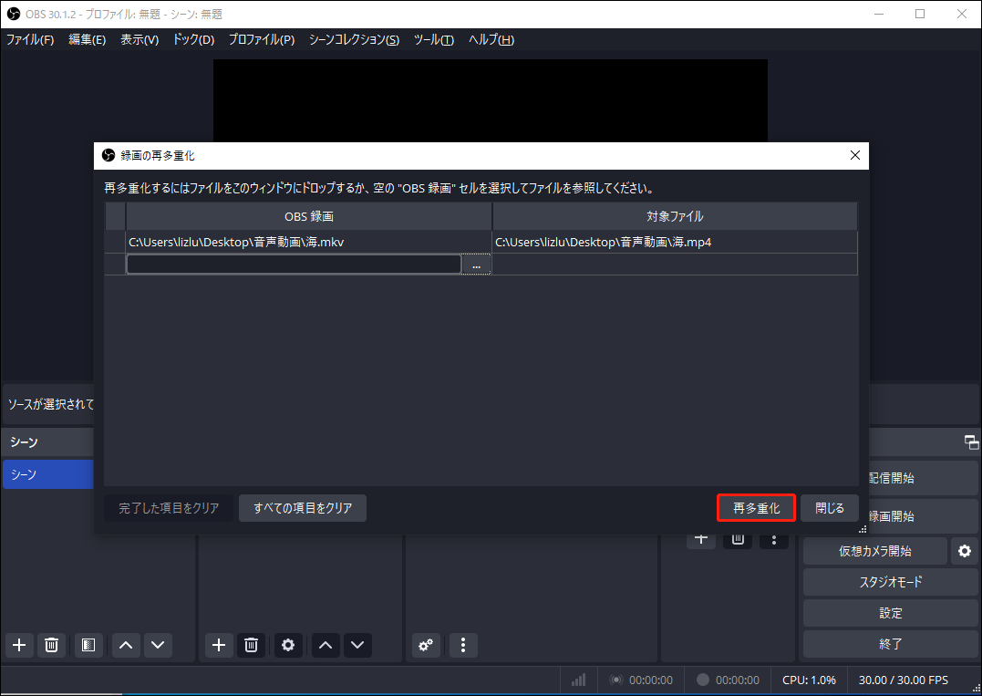Select シーン item in scenes list
The height and width of the screenshot is (696, 982).
[48, 474]
